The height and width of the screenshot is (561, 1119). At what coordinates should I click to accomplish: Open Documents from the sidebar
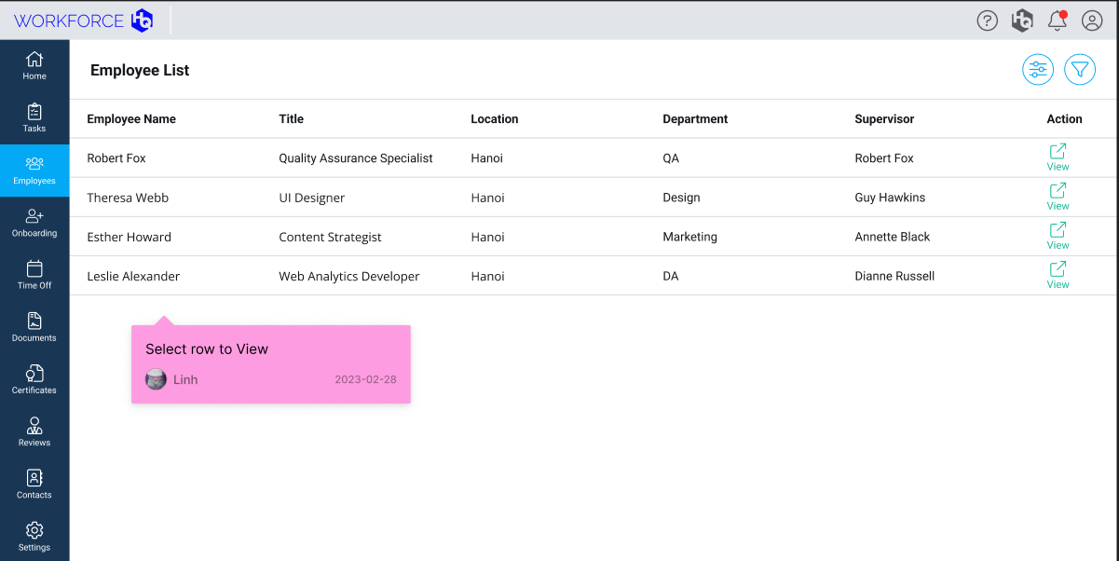(x=34, y=327)
